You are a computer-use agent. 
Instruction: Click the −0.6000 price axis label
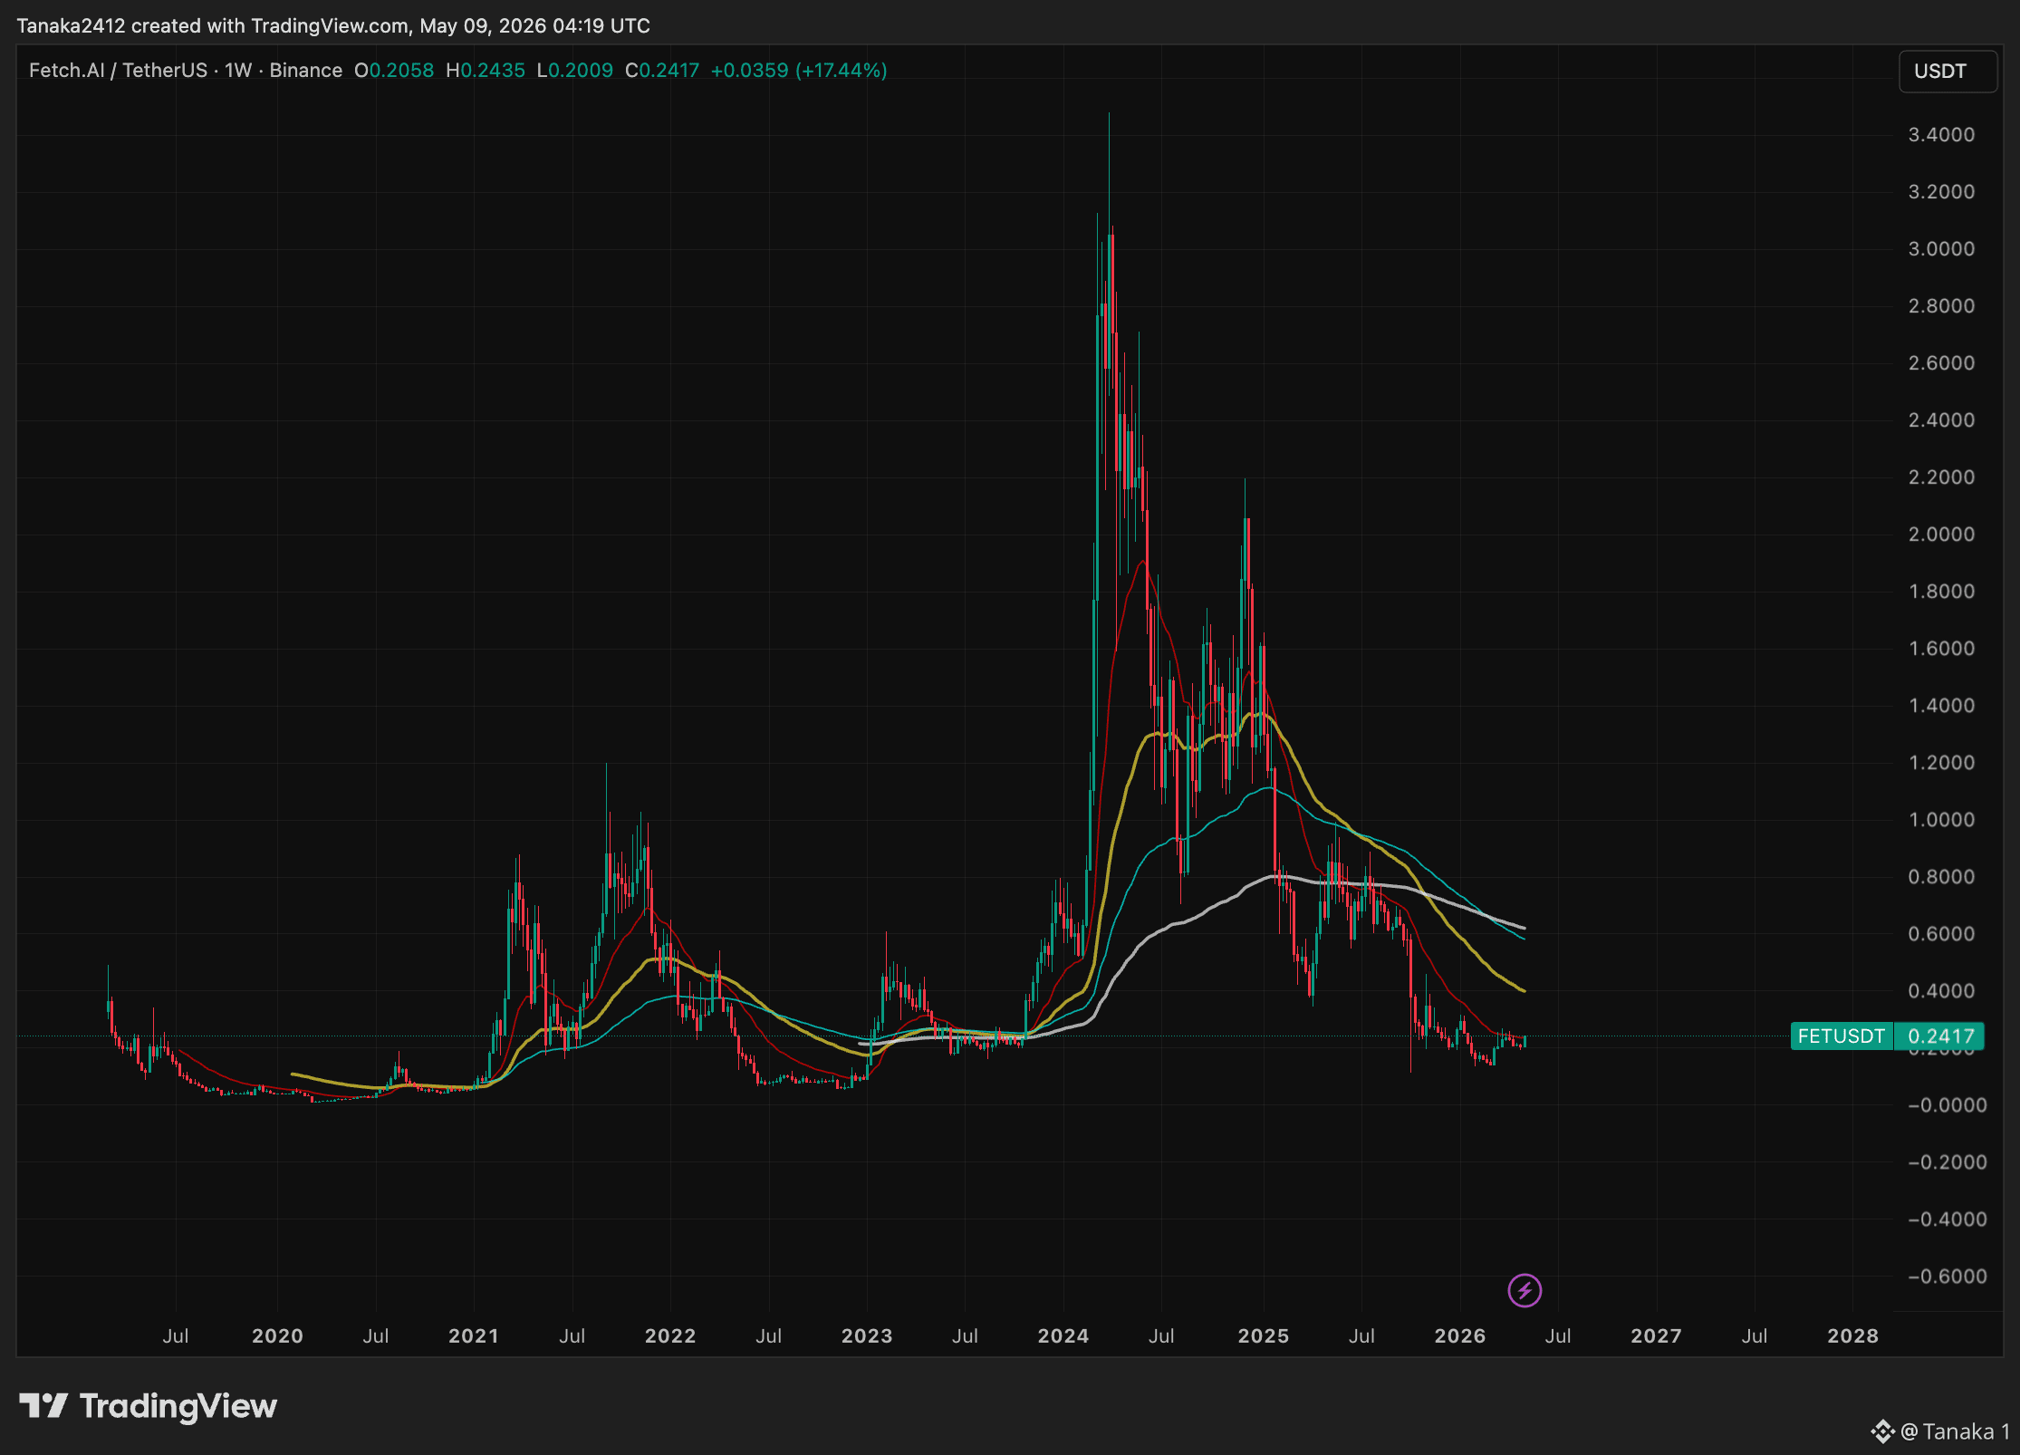tap(1947, 1277)
